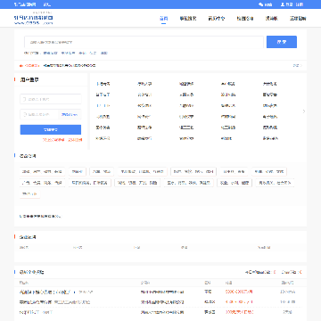Click the blue search button beside search box
This screenshot has height=321, width=321.
(x=282, y=42)
